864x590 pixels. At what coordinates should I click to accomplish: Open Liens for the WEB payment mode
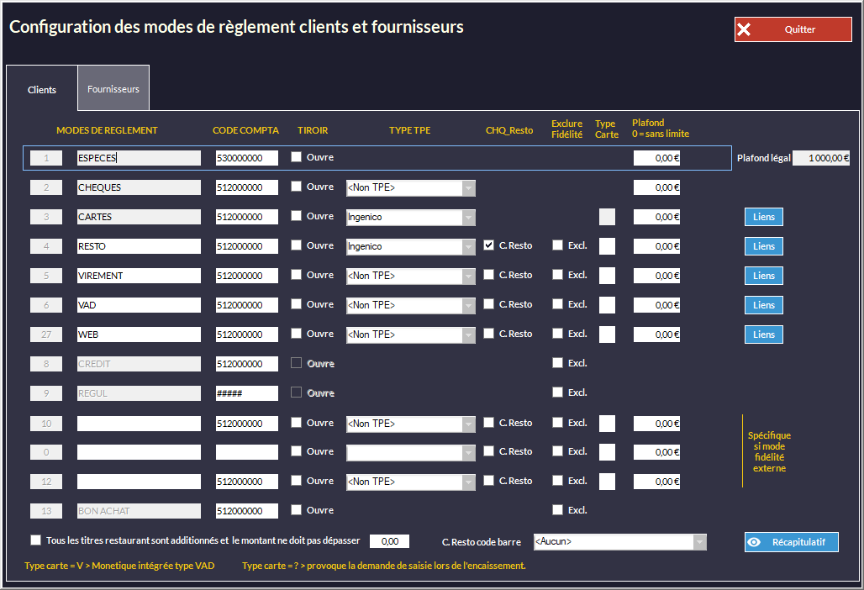click(763, 335)
